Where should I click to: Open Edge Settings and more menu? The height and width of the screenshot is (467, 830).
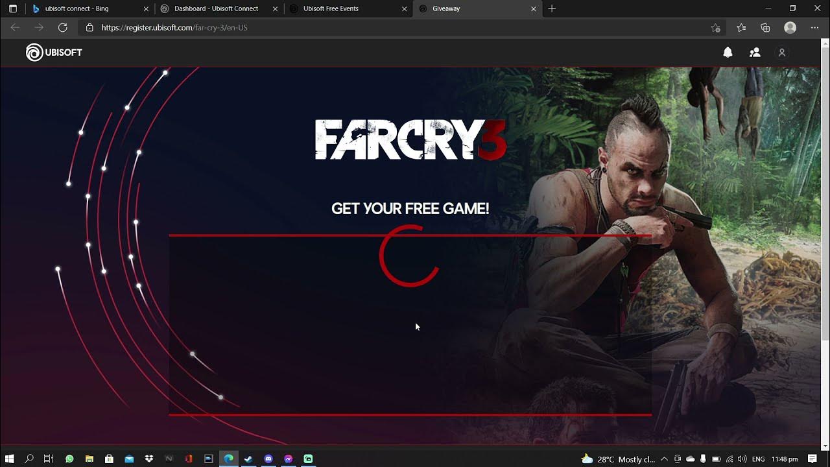click(x=814, y=27)
